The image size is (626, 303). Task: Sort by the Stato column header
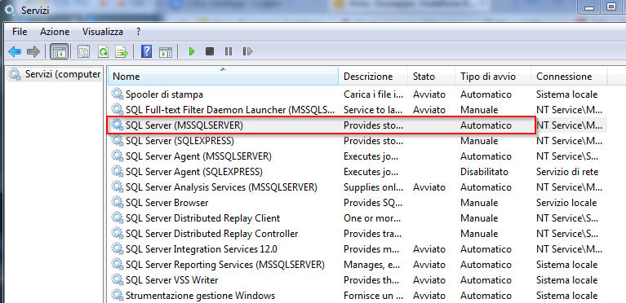click(x=431, y=76)
